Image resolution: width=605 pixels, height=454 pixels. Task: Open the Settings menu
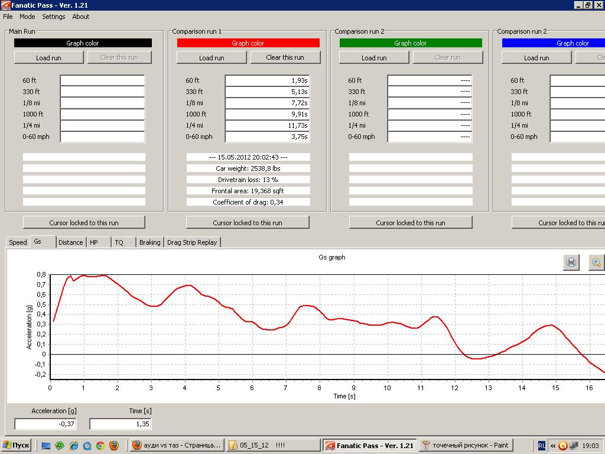tap(53, 17)
